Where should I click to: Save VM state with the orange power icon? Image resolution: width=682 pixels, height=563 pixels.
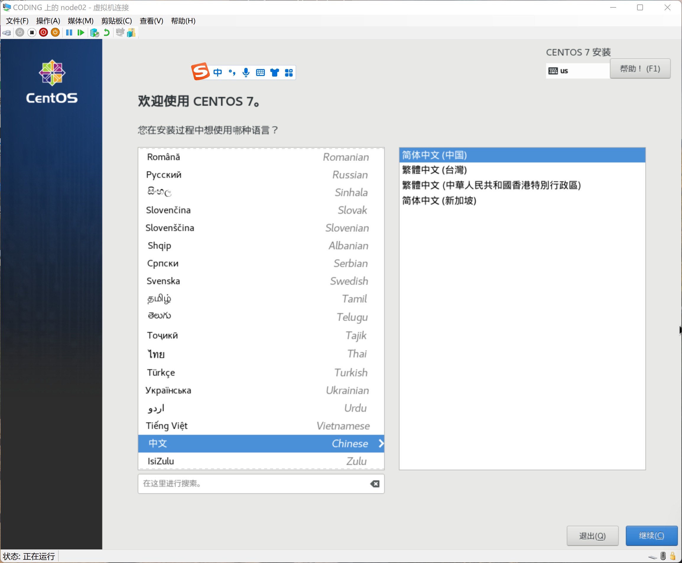click(56, 32)
